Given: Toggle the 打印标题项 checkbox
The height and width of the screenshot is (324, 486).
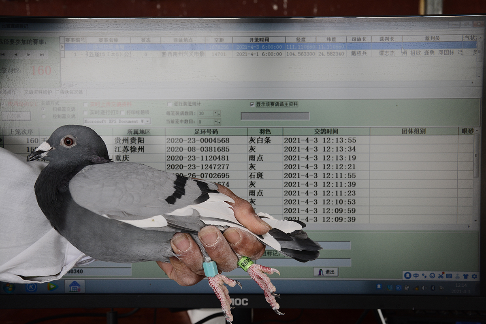Looking at the screenshot, I should [123, 112].
